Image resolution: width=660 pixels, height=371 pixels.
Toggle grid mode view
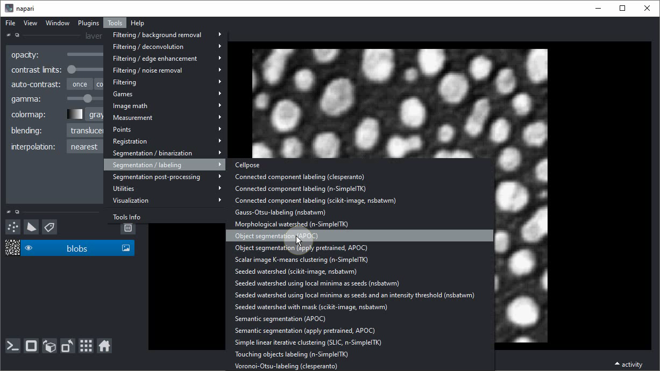86,346
